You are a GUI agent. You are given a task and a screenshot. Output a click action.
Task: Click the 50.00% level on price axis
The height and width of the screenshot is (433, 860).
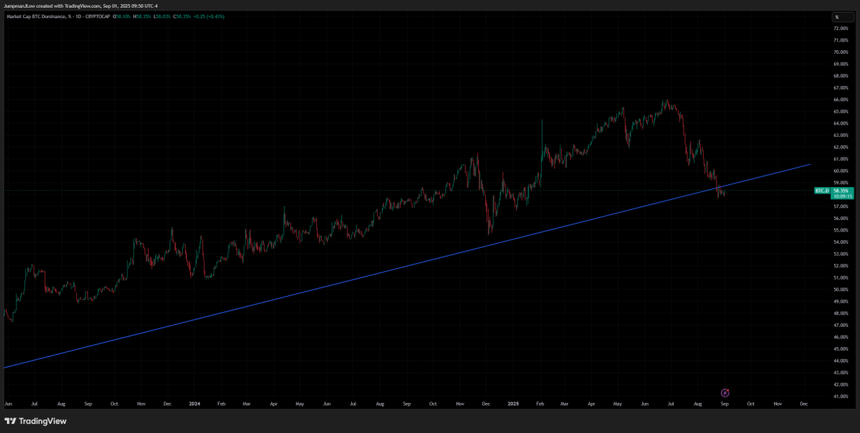pyautogui.click(x=841, y=289)
